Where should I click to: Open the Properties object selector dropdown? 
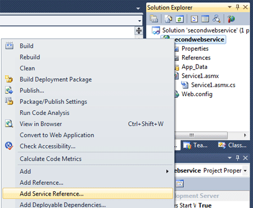click(245, 170)
